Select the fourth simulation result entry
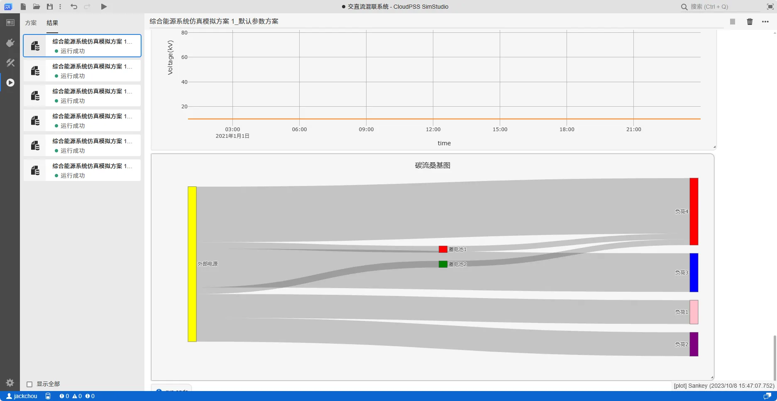777x401 pixels. tap(82, 120)
